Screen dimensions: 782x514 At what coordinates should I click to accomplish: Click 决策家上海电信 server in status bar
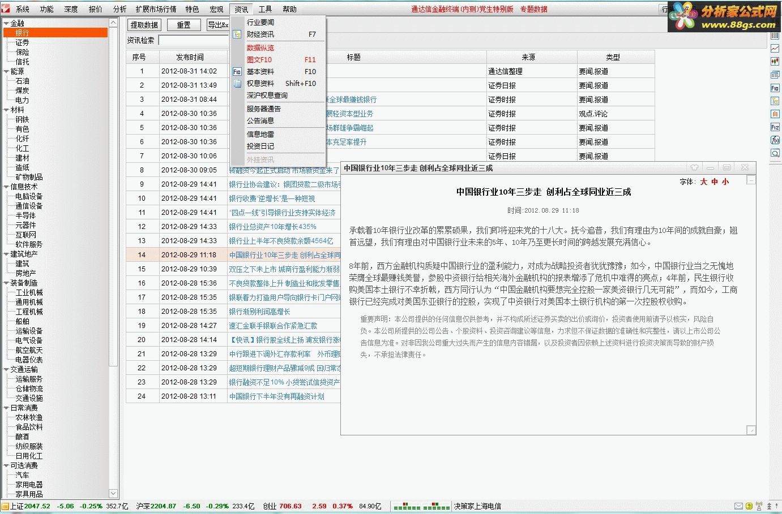(x=477, y=506)
